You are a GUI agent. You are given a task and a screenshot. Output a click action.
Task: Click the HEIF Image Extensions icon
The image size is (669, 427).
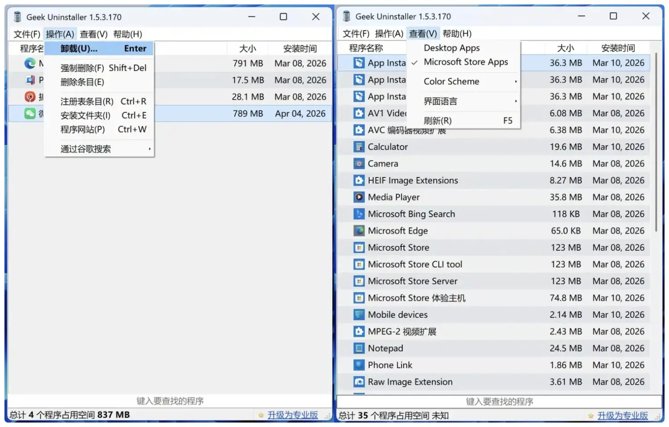[x=359, y=181]
